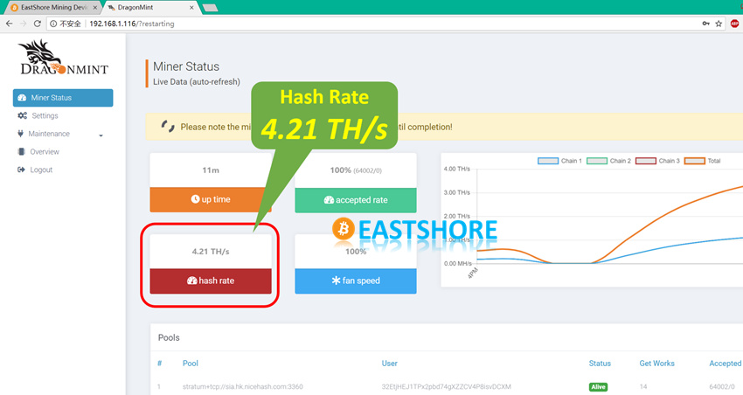The width and height of the screenshot is (743, 395).
Task: Click the up time clock icon
Action: pos(195,199)
